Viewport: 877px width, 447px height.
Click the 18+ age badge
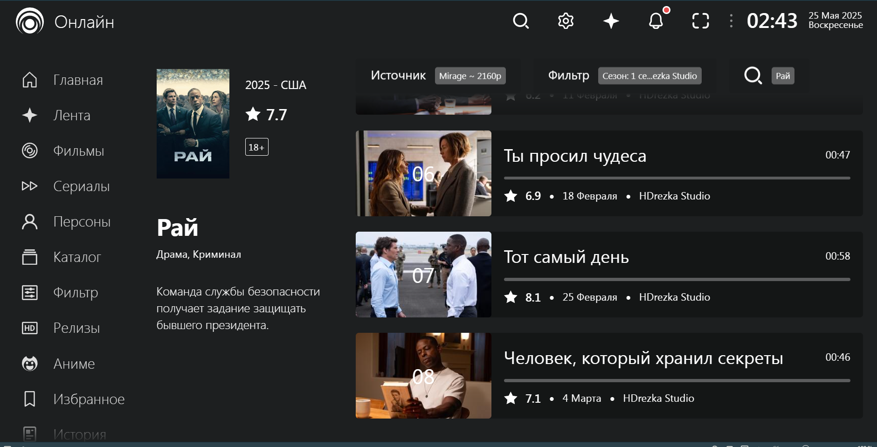pyautogui.click(x=257, y=147)
